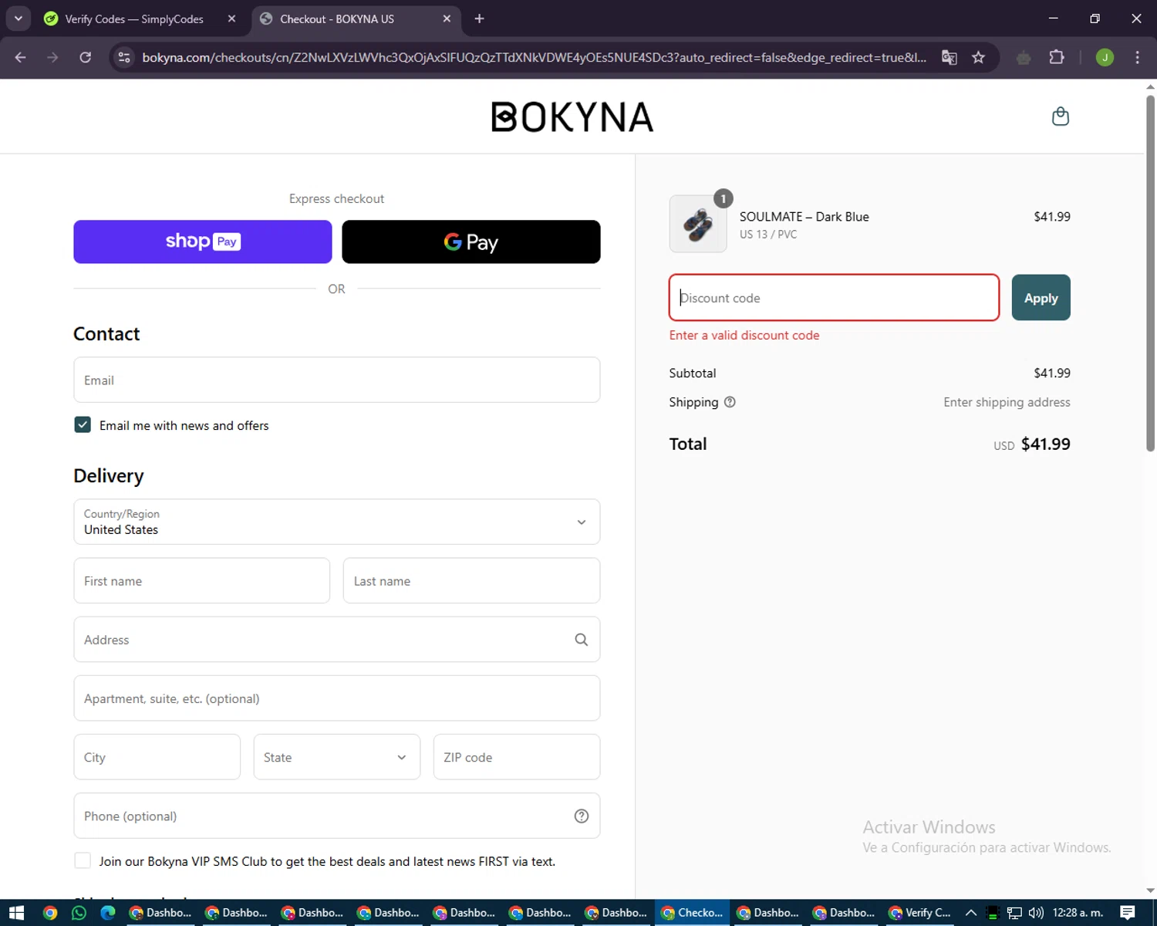Apply the discount code

tap(1041, 298)
